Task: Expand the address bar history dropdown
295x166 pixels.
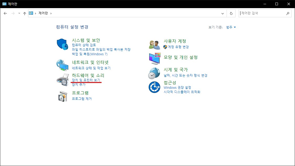Action: pyautogui.click(x=223, y=13)
